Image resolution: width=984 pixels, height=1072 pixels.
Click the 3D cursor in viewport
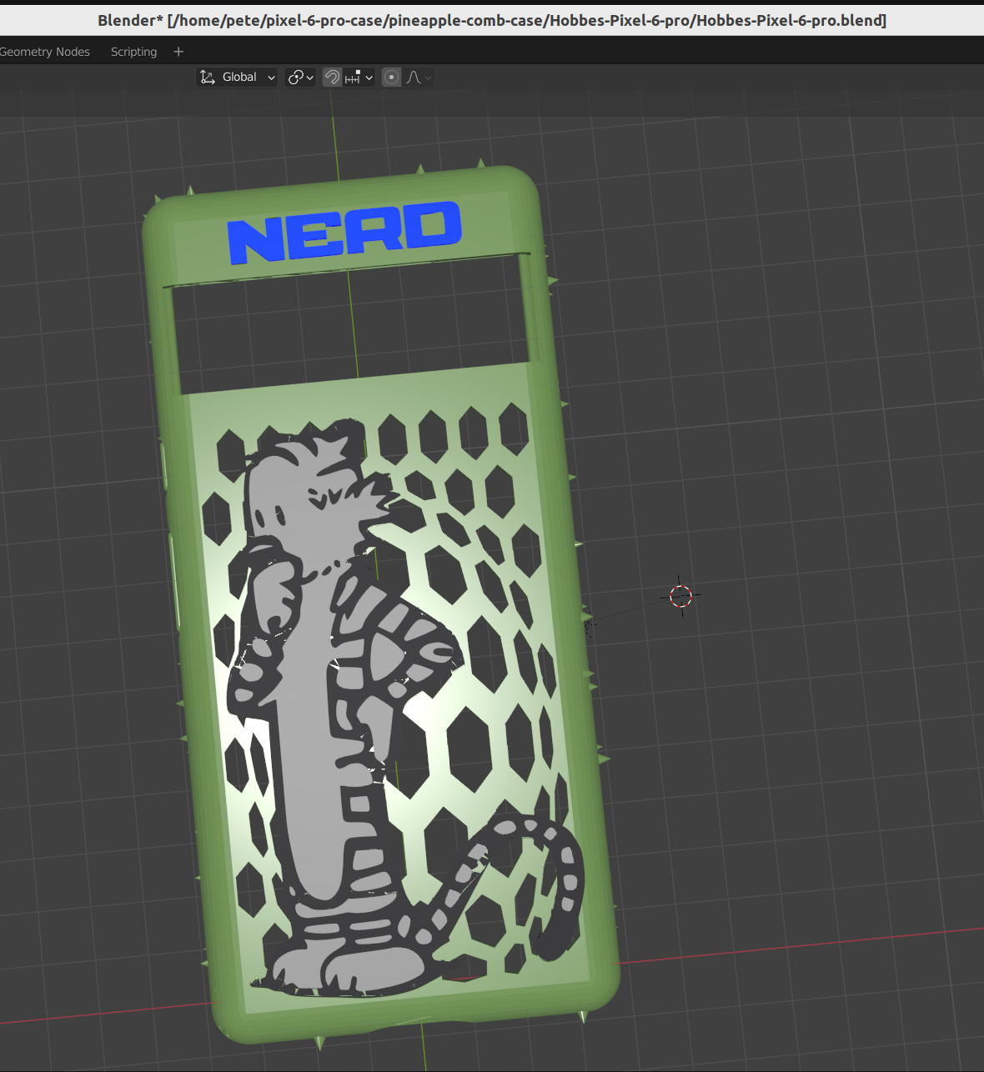(x=680, y=596)
